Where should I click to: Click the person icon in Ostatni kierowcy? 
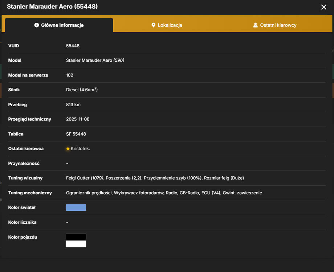click(x=255, y=25)
